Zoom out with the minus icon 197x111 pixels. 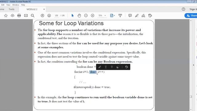click(86, 15)
